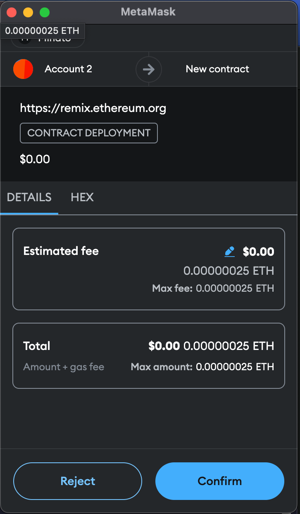Click the Account 2 orange avatar icon

pos(23,69)
